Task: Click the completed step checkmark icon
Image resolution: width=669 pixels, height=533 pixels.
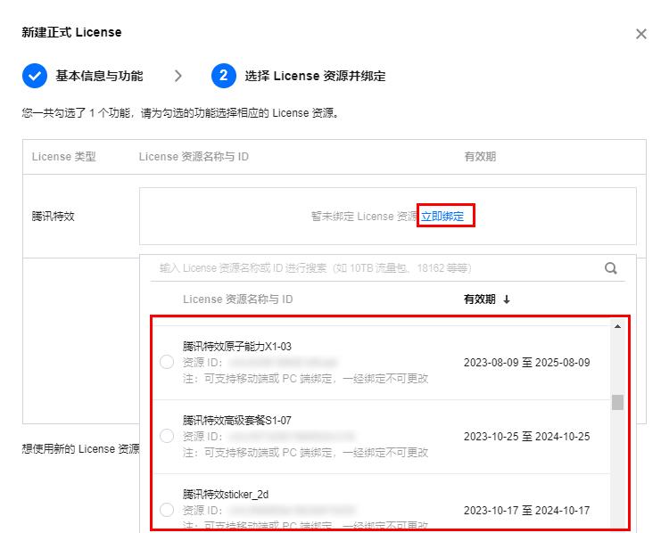Action: (35, 76)
